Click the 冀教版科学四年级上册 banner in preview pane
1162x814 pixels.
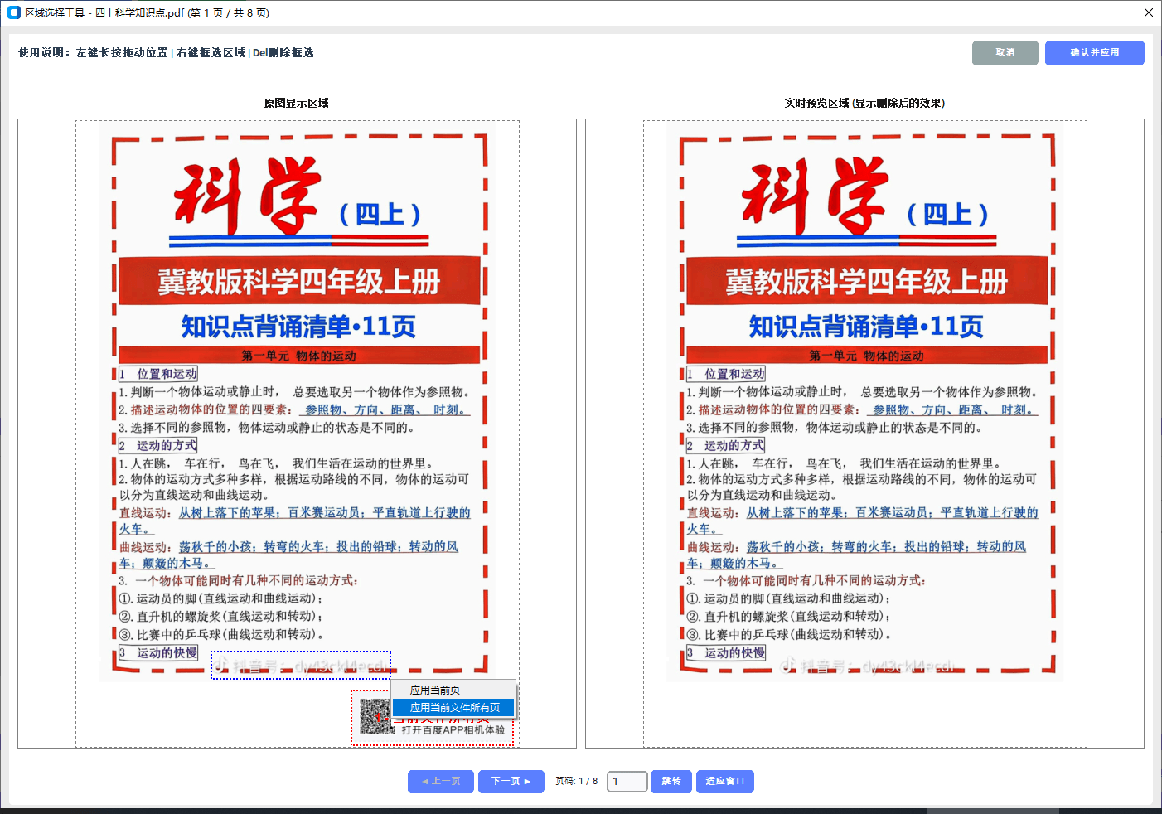[866, 282]
